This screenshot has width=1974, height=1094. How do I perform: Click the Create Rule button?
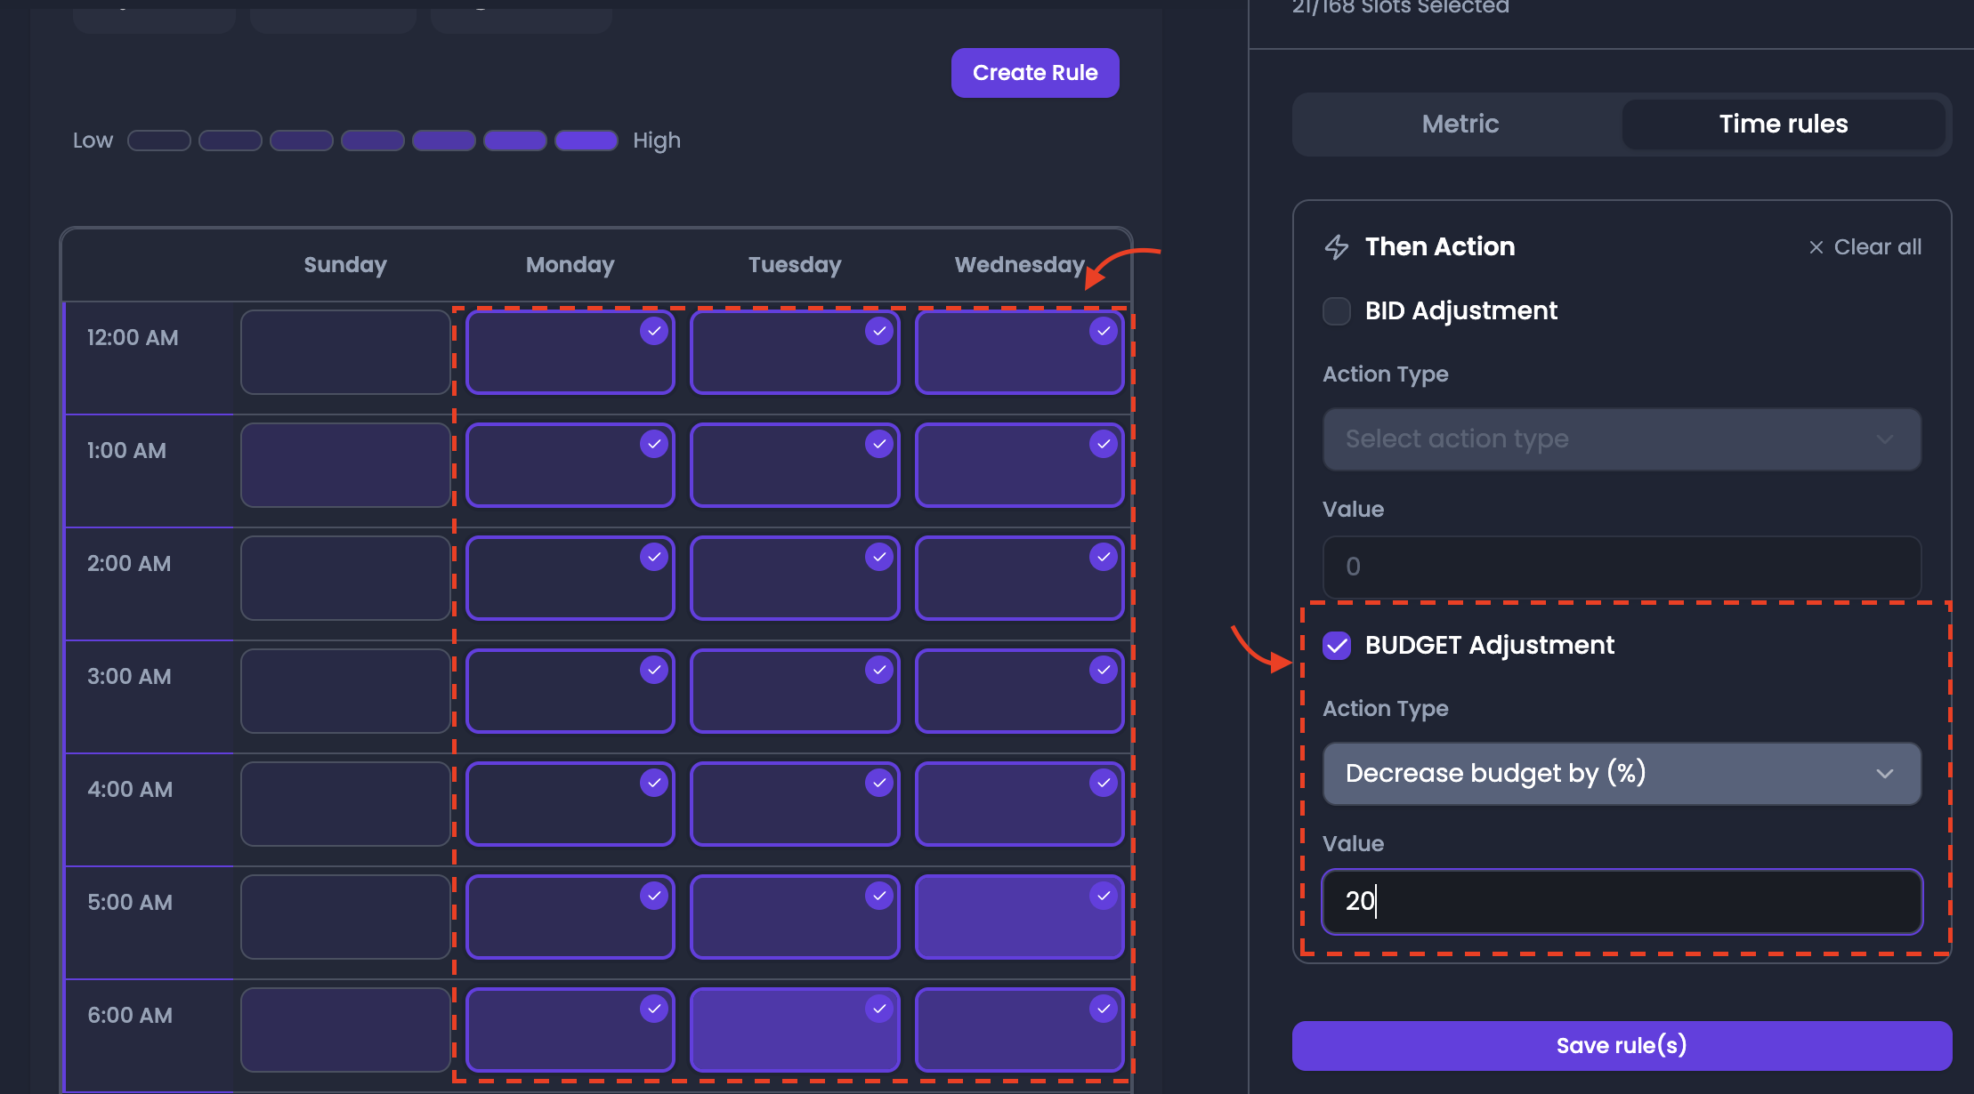[1035, 73]
